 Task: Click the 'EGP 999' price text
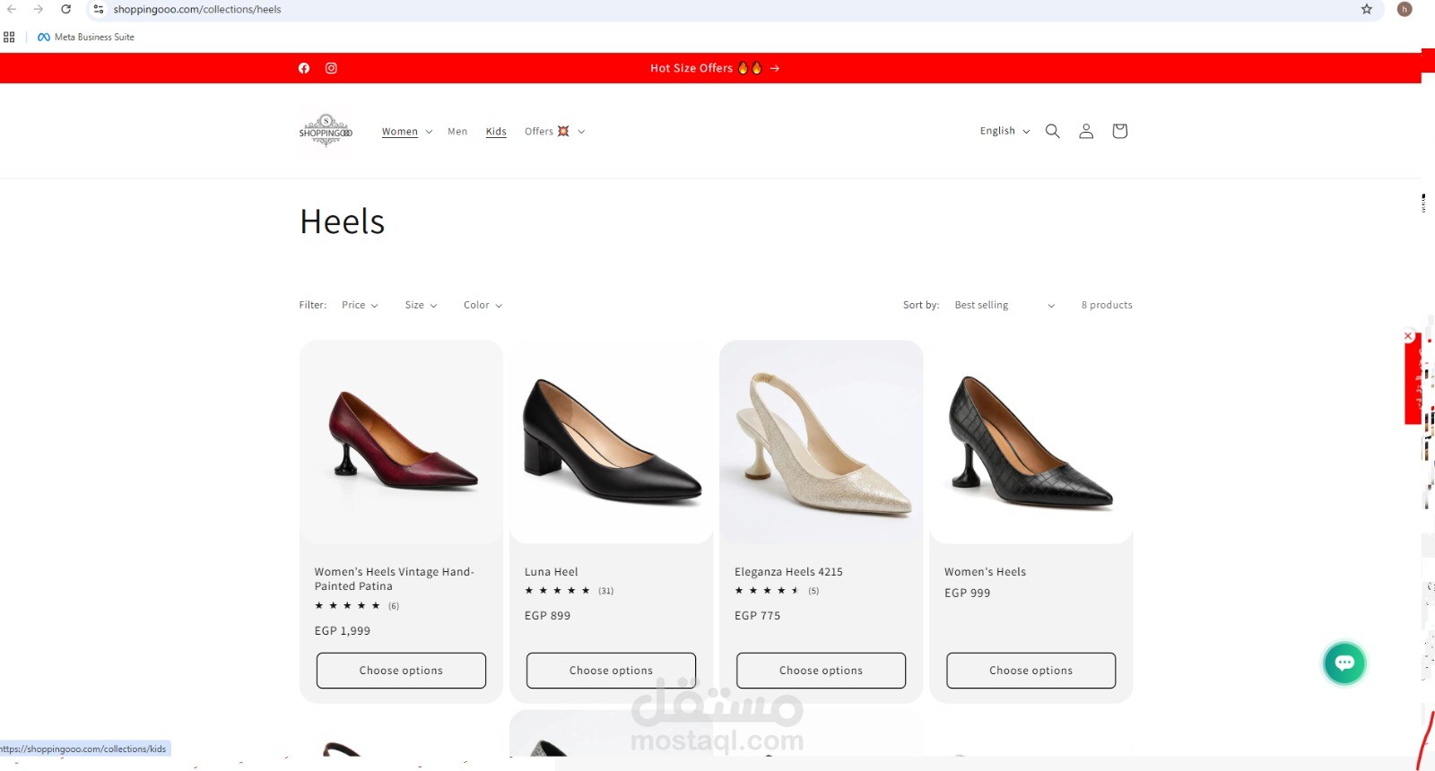967,593
